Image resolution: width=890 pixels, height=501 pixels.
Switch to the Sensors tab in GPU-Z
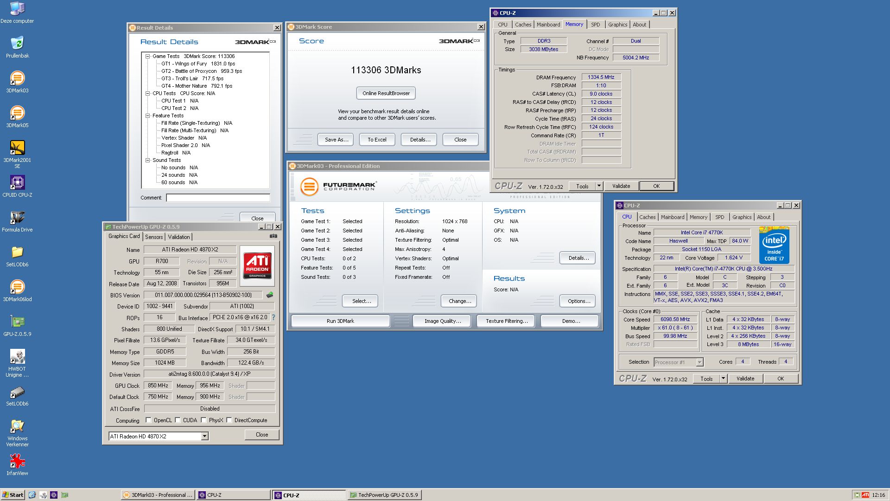click(x=154, y=237)
